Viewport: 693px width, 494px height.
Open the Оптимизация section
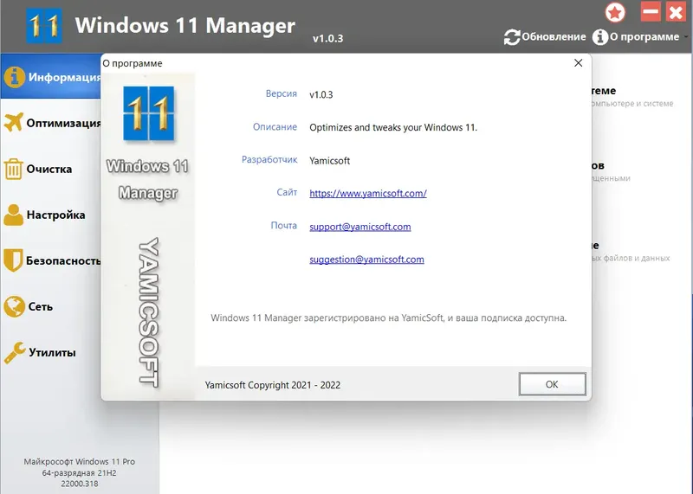pyautogui.click(x=50, y=123)
